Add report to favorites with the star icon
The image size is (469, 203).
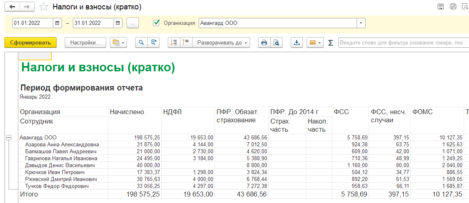pos(44,7)
